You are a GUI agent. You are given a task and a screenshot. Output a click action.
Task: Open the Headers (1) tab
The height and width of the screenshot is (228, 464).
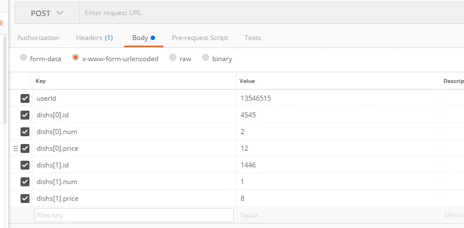[x=94, y=38]
